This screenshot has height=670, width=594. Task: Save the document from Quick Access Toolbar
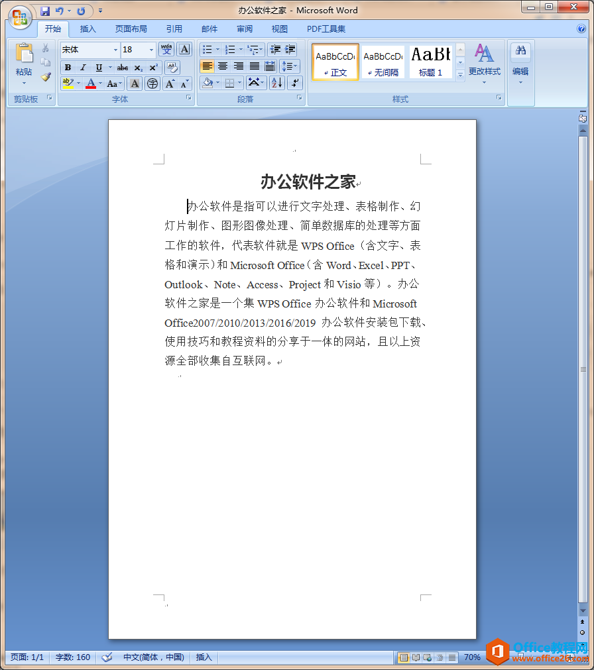click(x=45, y=11)
